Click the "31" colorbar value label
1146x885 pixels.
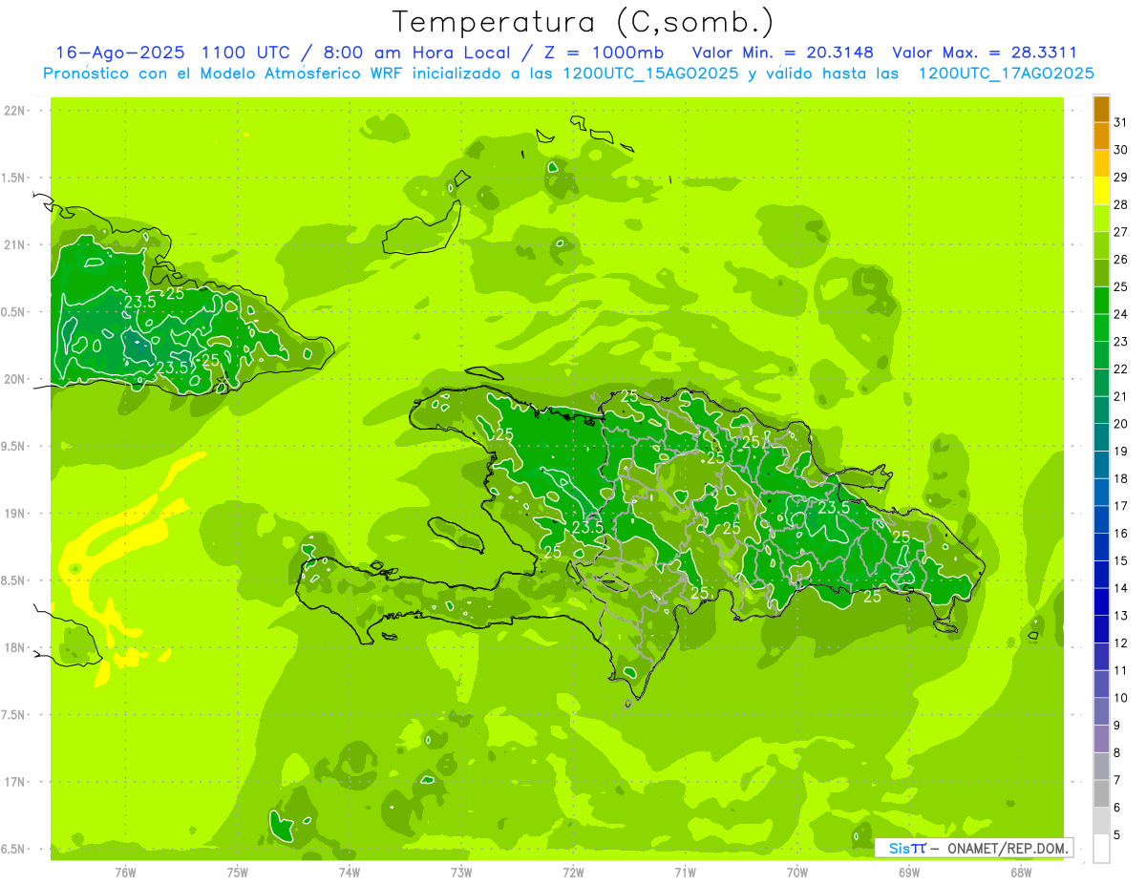[x=1121, y=122]
